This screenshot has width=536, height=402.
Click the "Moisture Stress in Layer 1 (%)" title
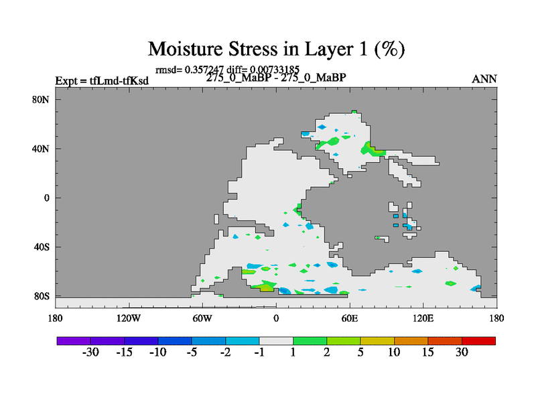(276, 49)
